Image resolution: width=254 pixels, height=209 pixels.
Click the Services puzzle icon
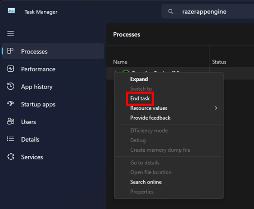pyautogui.click(x=11, y=157)
